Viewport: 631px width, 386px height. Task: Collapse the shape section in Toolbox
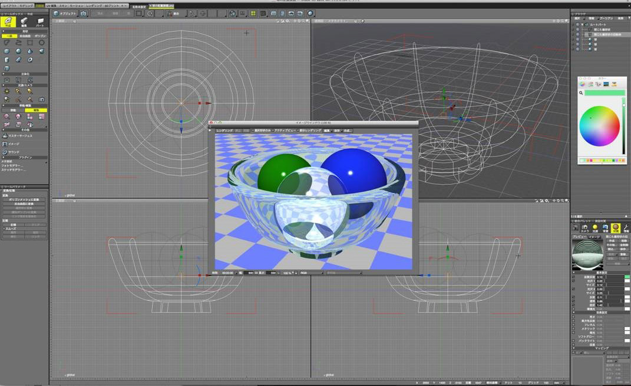pos(3,31)
